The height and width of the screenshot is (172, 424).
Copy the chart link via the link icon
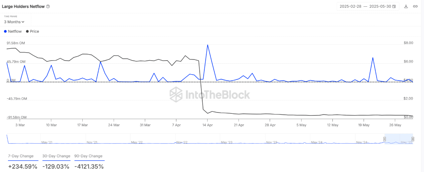(415, 6)
